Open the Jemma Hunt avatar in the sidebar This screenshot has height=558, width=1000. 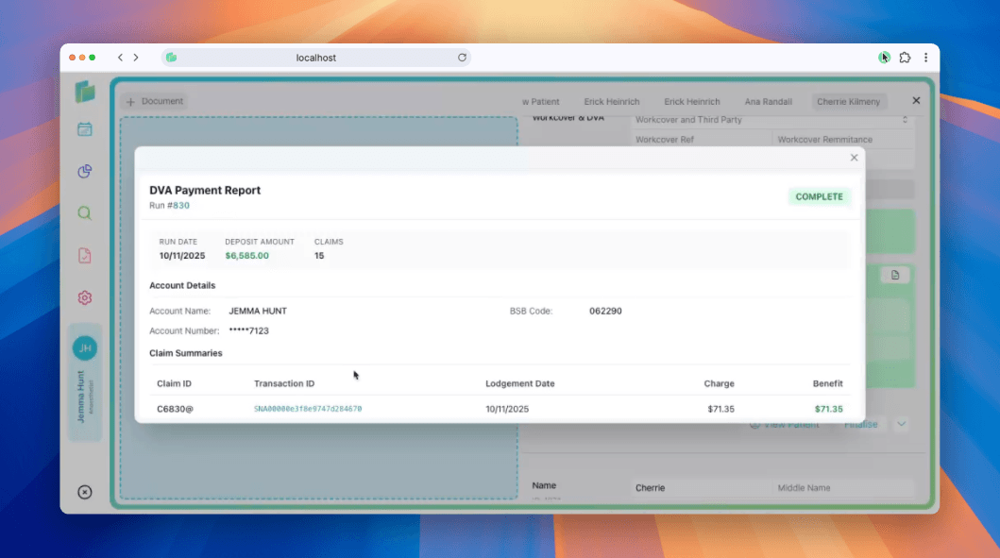coord(85,347)
